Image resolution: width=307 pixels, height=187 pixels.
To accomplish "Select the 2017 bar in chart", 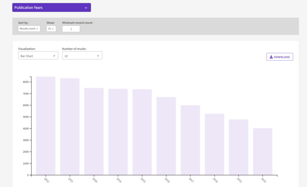I will pos(190,140).
